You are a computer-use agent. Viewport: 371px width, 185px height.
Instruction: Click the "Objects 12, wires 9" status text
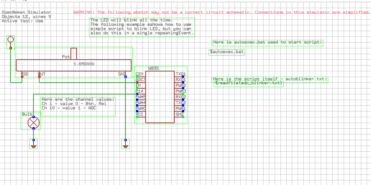26,17
